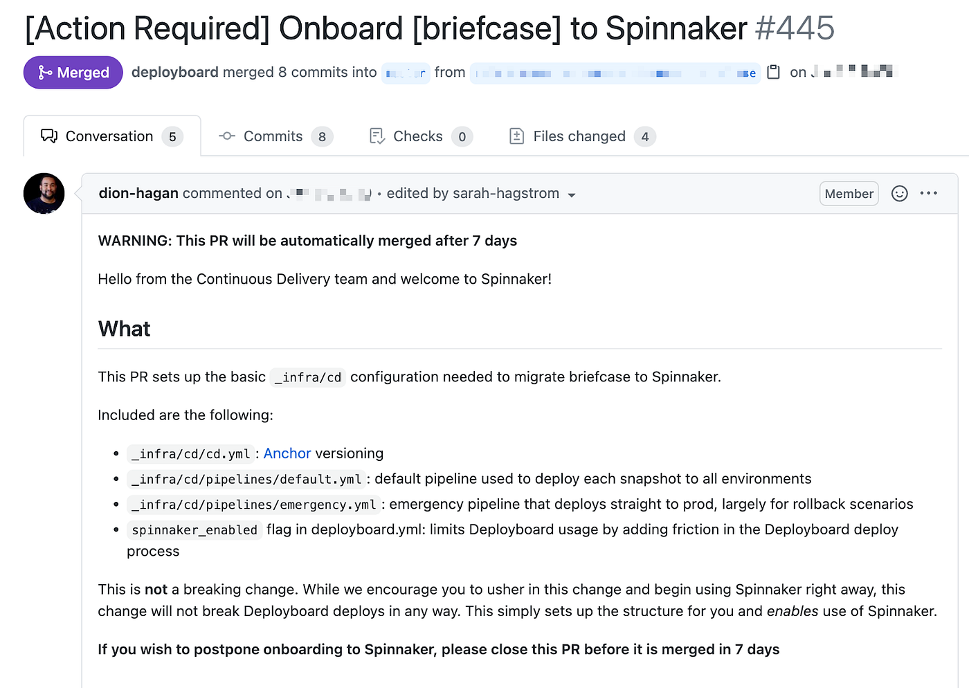This screenshot has height=688, width=969.
Task: Click the Conversation speech bubble icon
Action: point(49,136)
